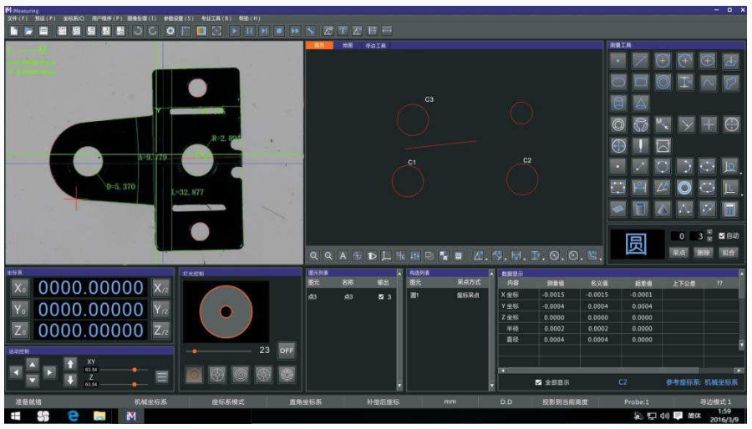752x429 pixels.
Task: Click the 拟合 (fit) button
Action: (x=729, y=251)
